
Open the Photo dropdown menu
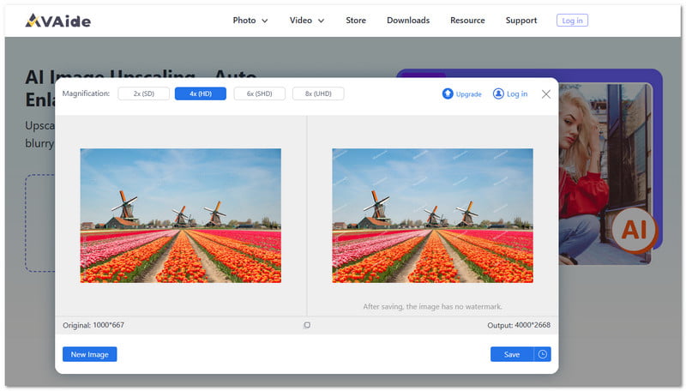coord(250,20)
